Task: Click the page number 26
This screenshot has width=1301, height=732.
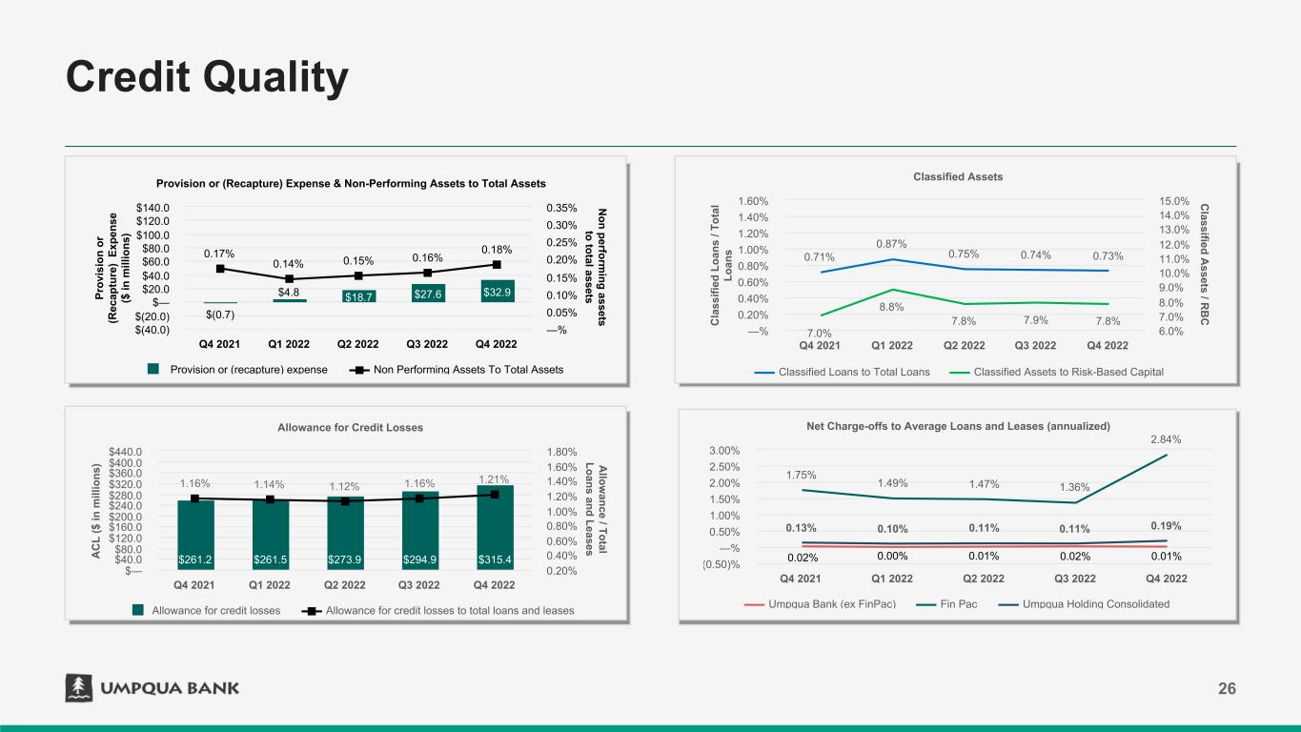Action: point(1227,689)
